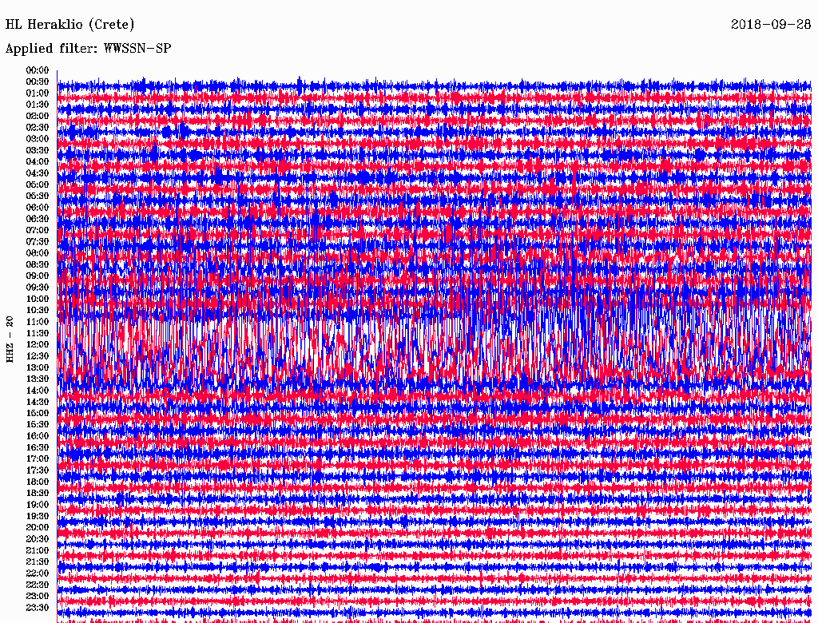Viewport: 818px width, 623px height.
Task: Click the 21:00 time label
Action: click(38, 550)
